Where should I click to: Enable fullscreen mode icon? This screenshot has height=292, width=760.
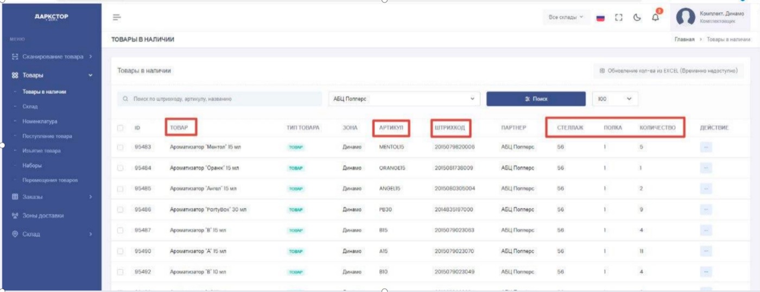point(618,17)
